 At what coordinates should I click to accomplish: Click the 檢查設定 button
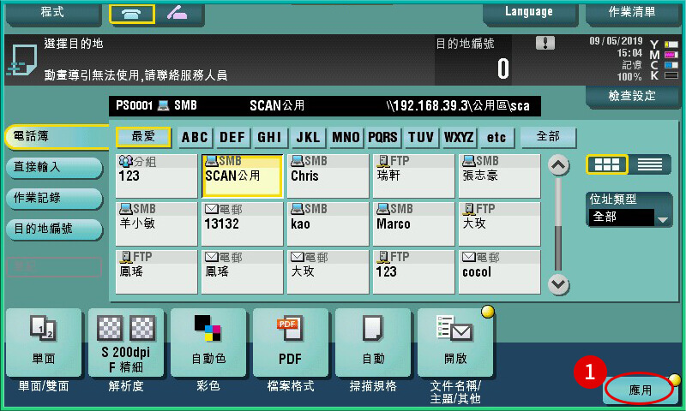(x=631, y=96)
